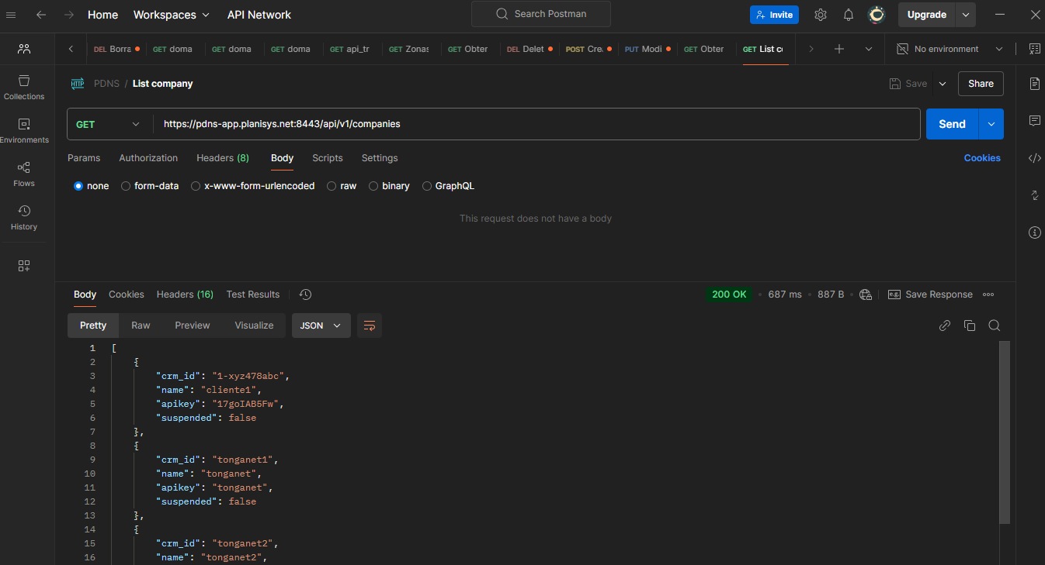Go forward with the right arrow
Screen dimensions: 1045x565
(69, 15)
